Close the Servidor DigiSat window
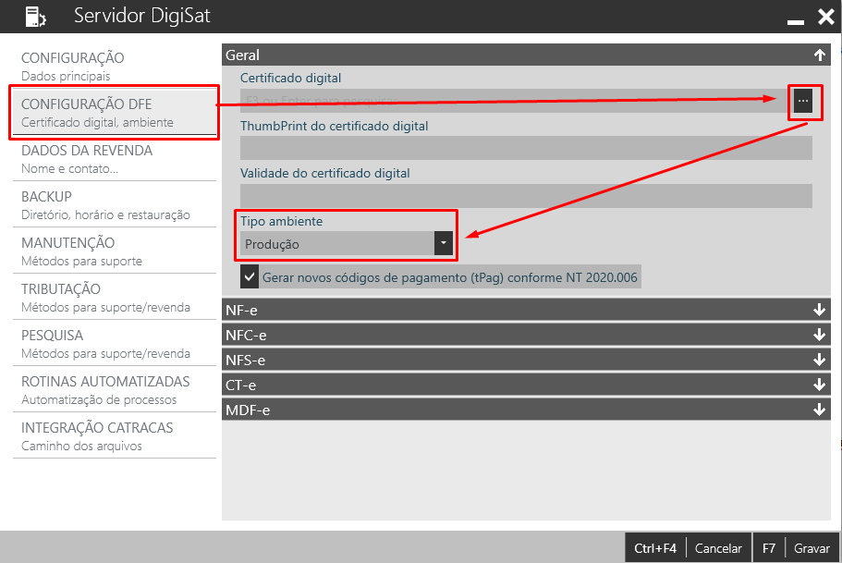This screenshot has height=563, width=842. (826, 17)
